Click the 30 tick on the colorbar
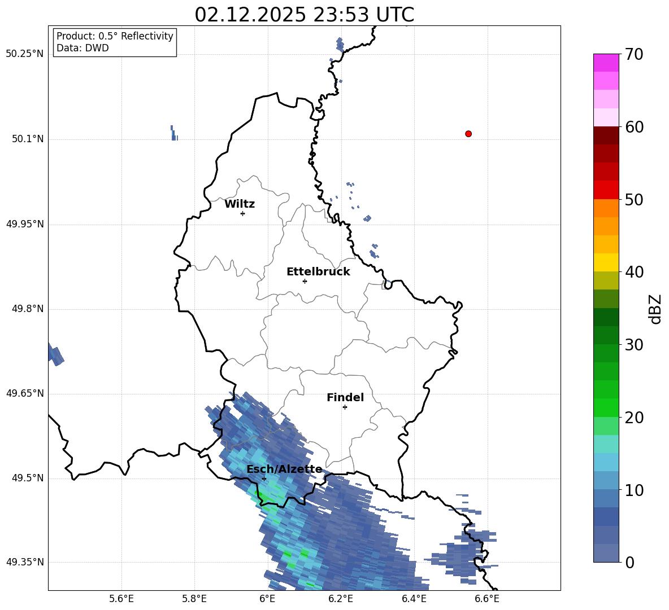Screen dimensions: 669x610 pos(634,345)
